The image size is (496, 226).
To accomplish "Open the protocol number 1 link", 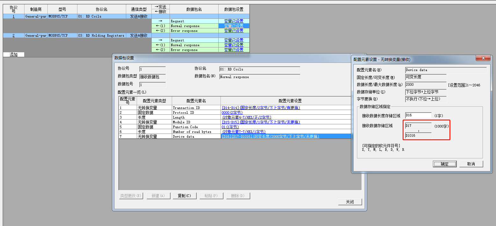I will (13, 16).
